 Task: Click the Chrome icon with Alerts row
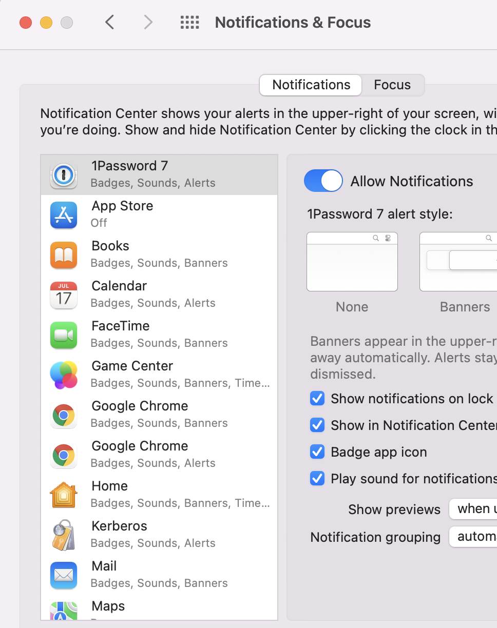point(64,455)
